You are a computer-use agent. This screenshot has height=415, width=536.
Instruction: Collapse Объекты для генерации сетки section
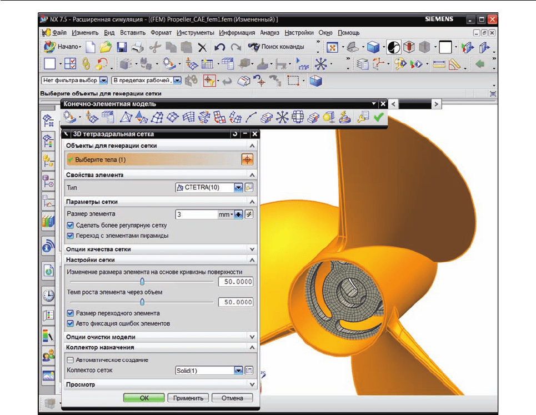(x=252, y=146)
